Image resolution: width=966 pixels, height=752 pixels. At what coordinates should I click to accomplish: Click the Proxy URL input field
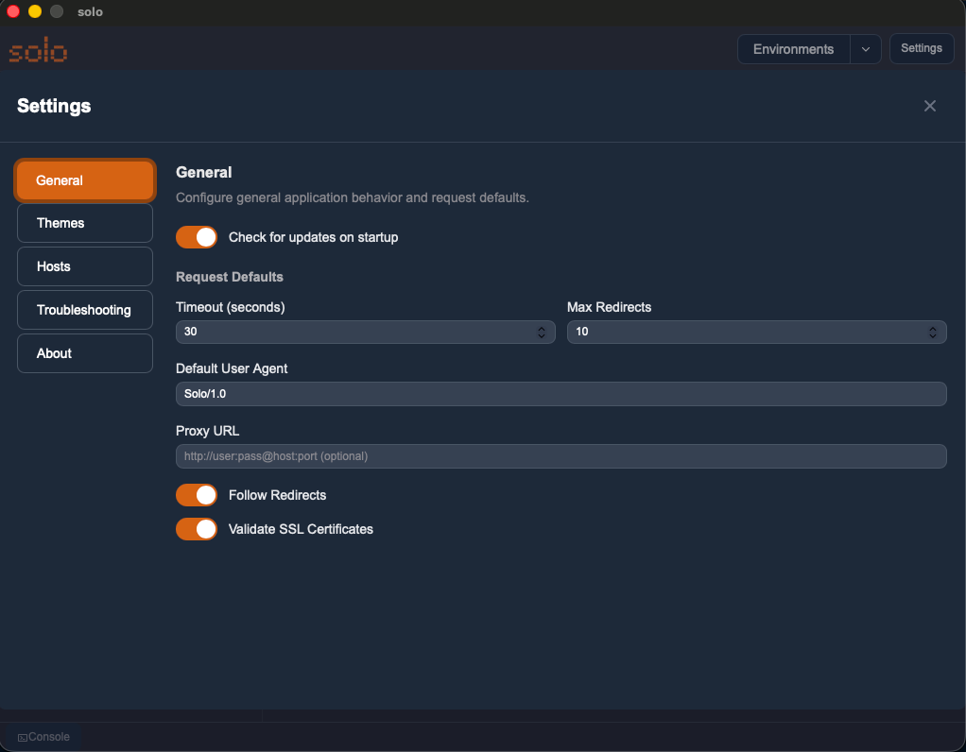[561, 455]
